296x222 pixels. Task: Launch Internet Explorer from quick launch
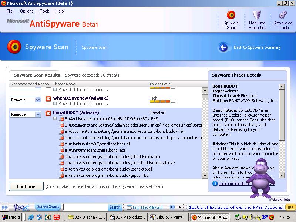tap(31, 217)
